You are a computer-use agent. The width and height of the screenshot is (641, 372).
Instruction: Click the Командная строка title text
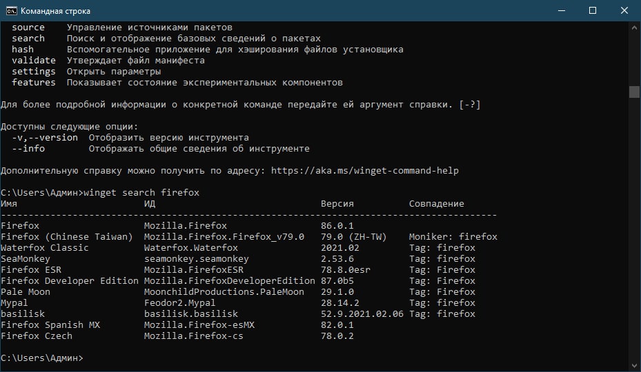click(56, 11)
